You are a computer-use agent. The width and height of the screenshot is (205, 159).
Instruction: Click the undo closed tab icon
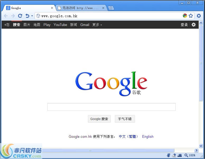point(27,16)
